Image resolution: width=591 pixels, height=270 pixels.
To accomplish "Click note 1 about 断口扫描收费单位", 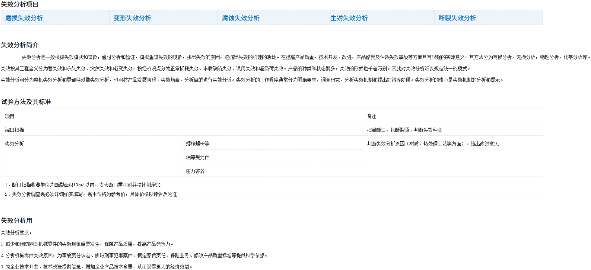I will pos(83,185).
